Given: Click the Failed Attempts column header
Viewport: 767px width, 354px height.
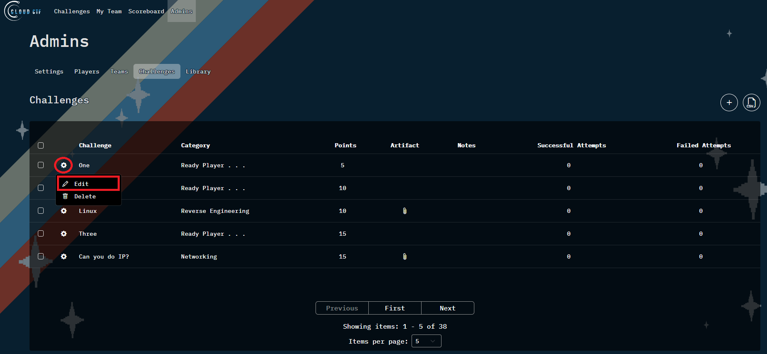Looking at the screenshot, I should click(x=704, y=145).
